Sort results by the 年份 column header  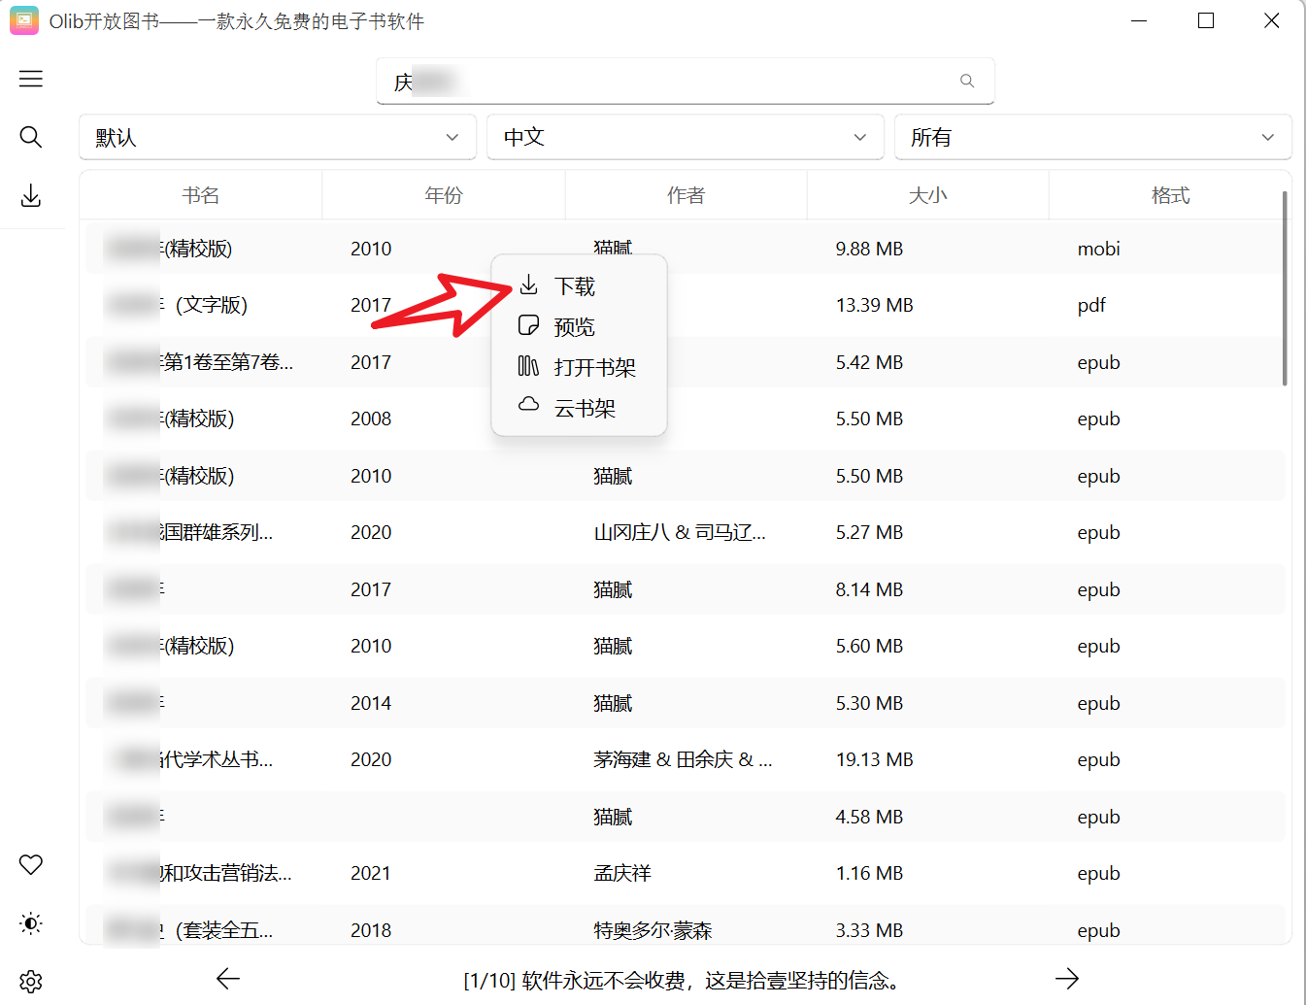[x=443, y=194]
